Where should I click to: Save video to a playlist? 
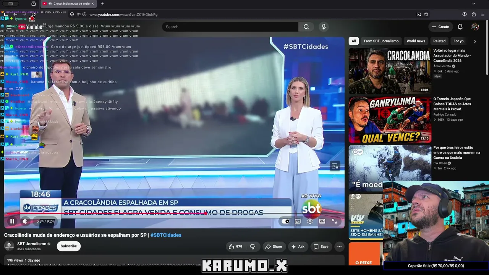[x=321, y=247]
